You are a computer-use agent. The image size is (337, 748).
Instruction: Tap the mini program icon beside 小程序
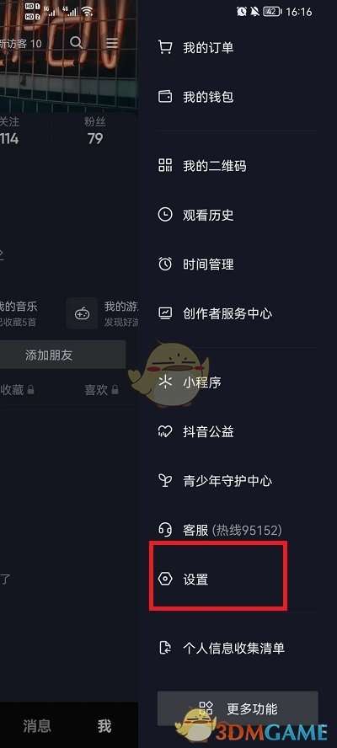click(x=164, y=382)
